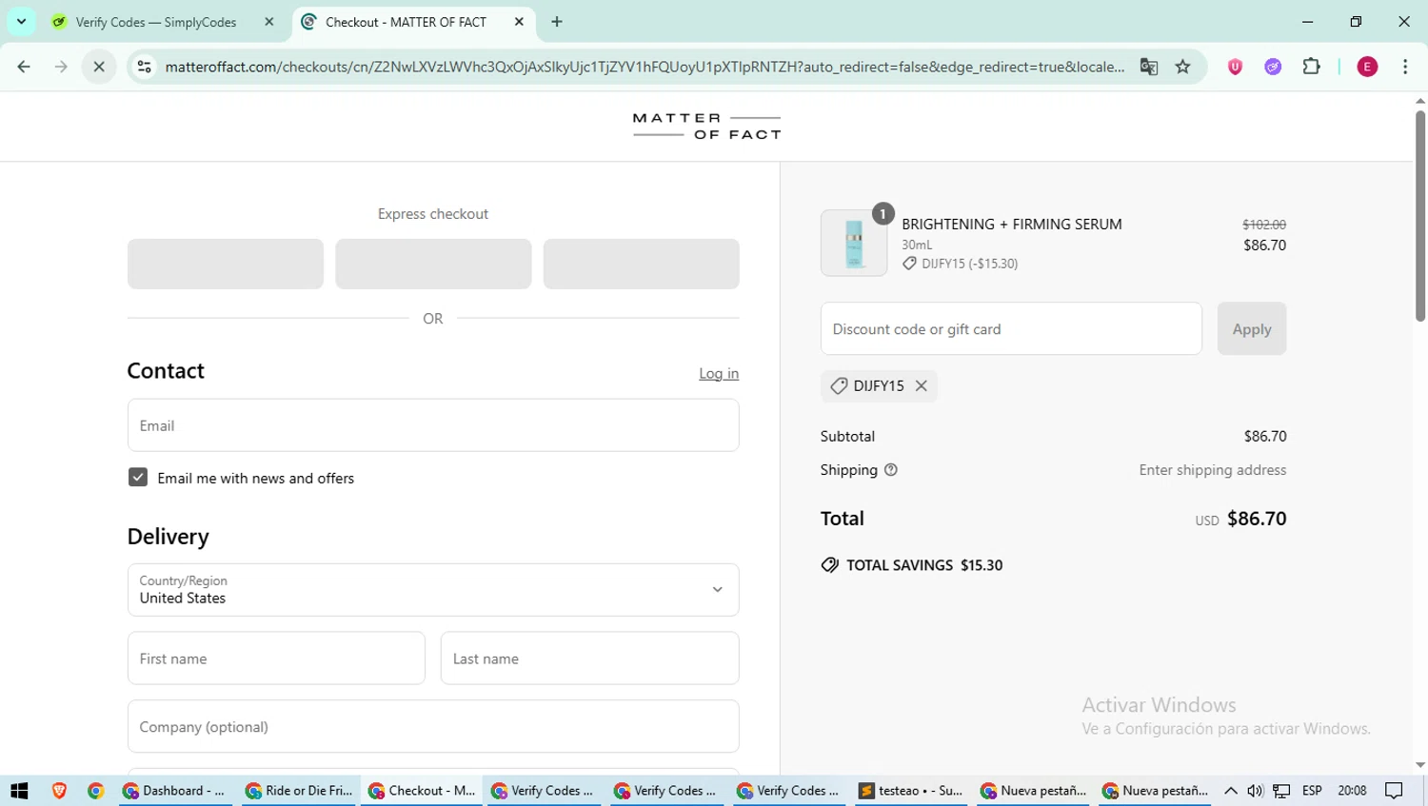Open the purple round extension icon
The width and height of the screenshot is (1428, 806).
pyautogui.click(x=1273, y=67)
